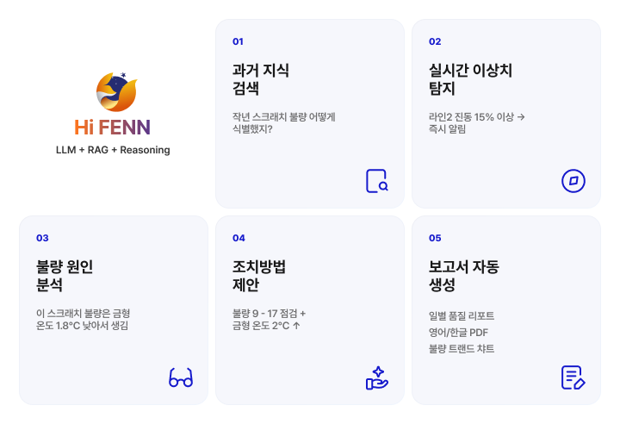Click the 영어/한글 PDF text line
This screenshot has width=620, height=424.
pyautogui.click(x=458, y=332)
